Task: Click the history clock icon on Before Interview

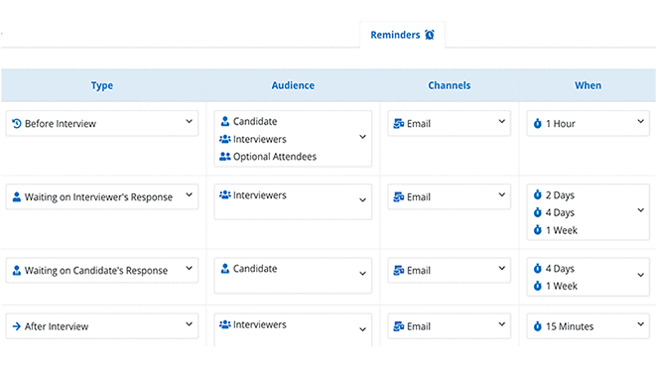Action: (17, 123)
